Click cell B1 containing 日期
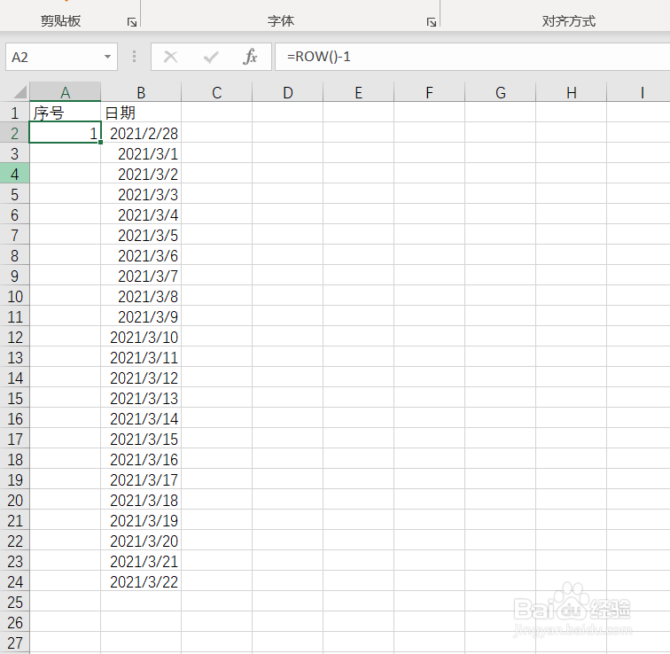Image resolution: width=670 pixels, height=654 pixels. click(141, 113)
